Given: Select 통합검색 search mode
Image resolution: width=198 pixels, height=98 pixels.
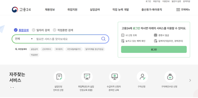Looking at the screenshot, I should pyautogui.click(x=21, y=30).
